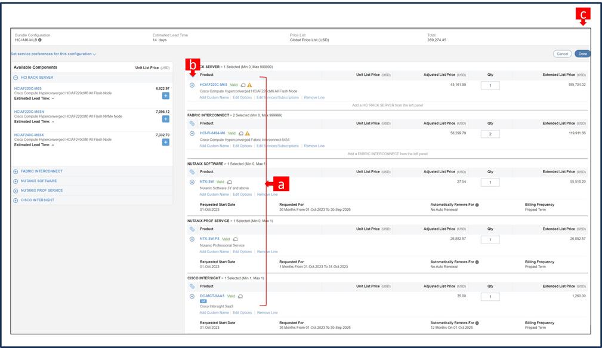This screenshot has height=348, width=602.
Task: Click Edit Services/Subscriptions for HCIAF220C-M6S
Action: coord(277,97)
